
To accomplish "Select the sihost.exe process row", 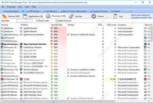I will tap(75, 60).
